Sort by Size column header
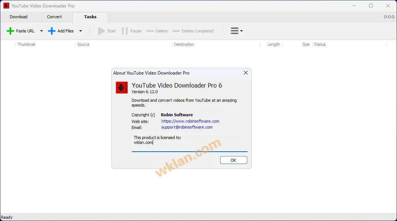397x221 pixels. click(x=306, y=44)
